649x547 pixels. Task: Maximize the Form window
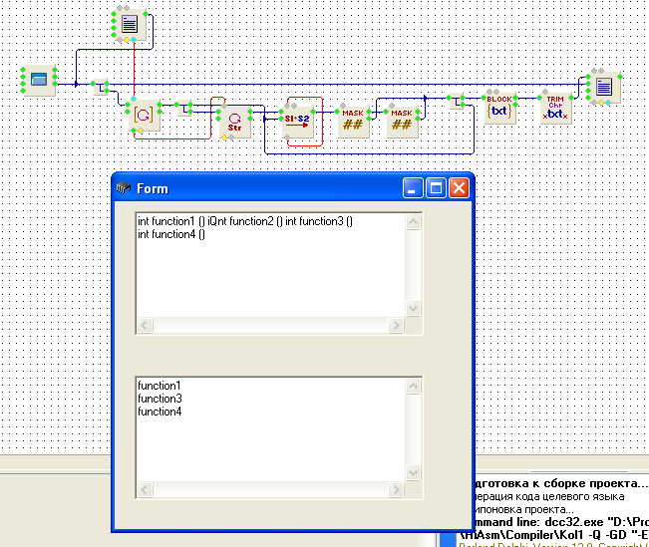(x=436, y=188)
